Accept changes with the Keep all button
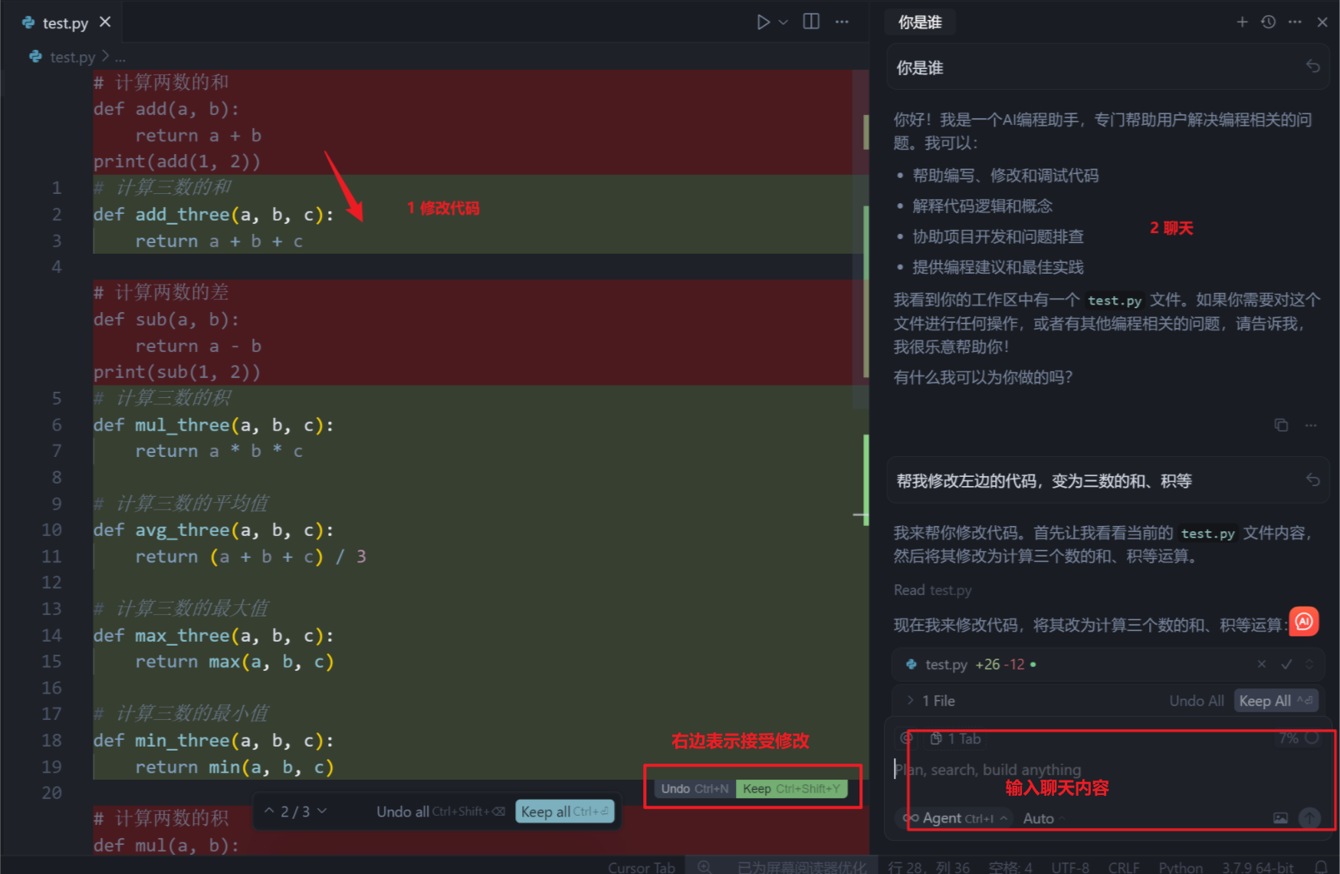This screenshot has height=874, width=1340. pyautogui.click(x=565, y=811)
